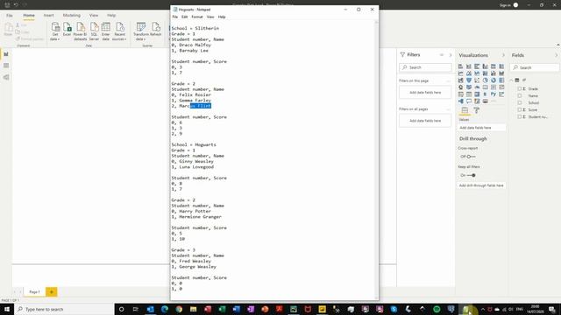Add a new report page with plus button
This screenshot has height=315, width=561.
point(52,291)
